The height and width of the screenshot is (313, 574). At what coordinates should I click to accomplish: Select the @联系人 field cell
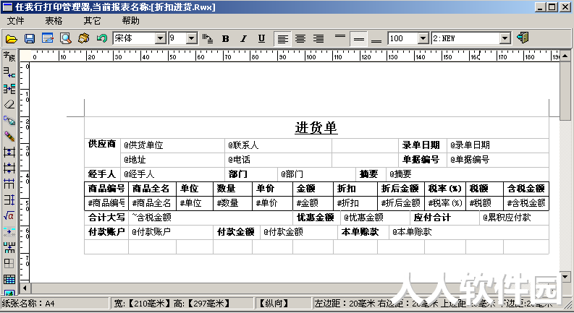coord(278,145)
